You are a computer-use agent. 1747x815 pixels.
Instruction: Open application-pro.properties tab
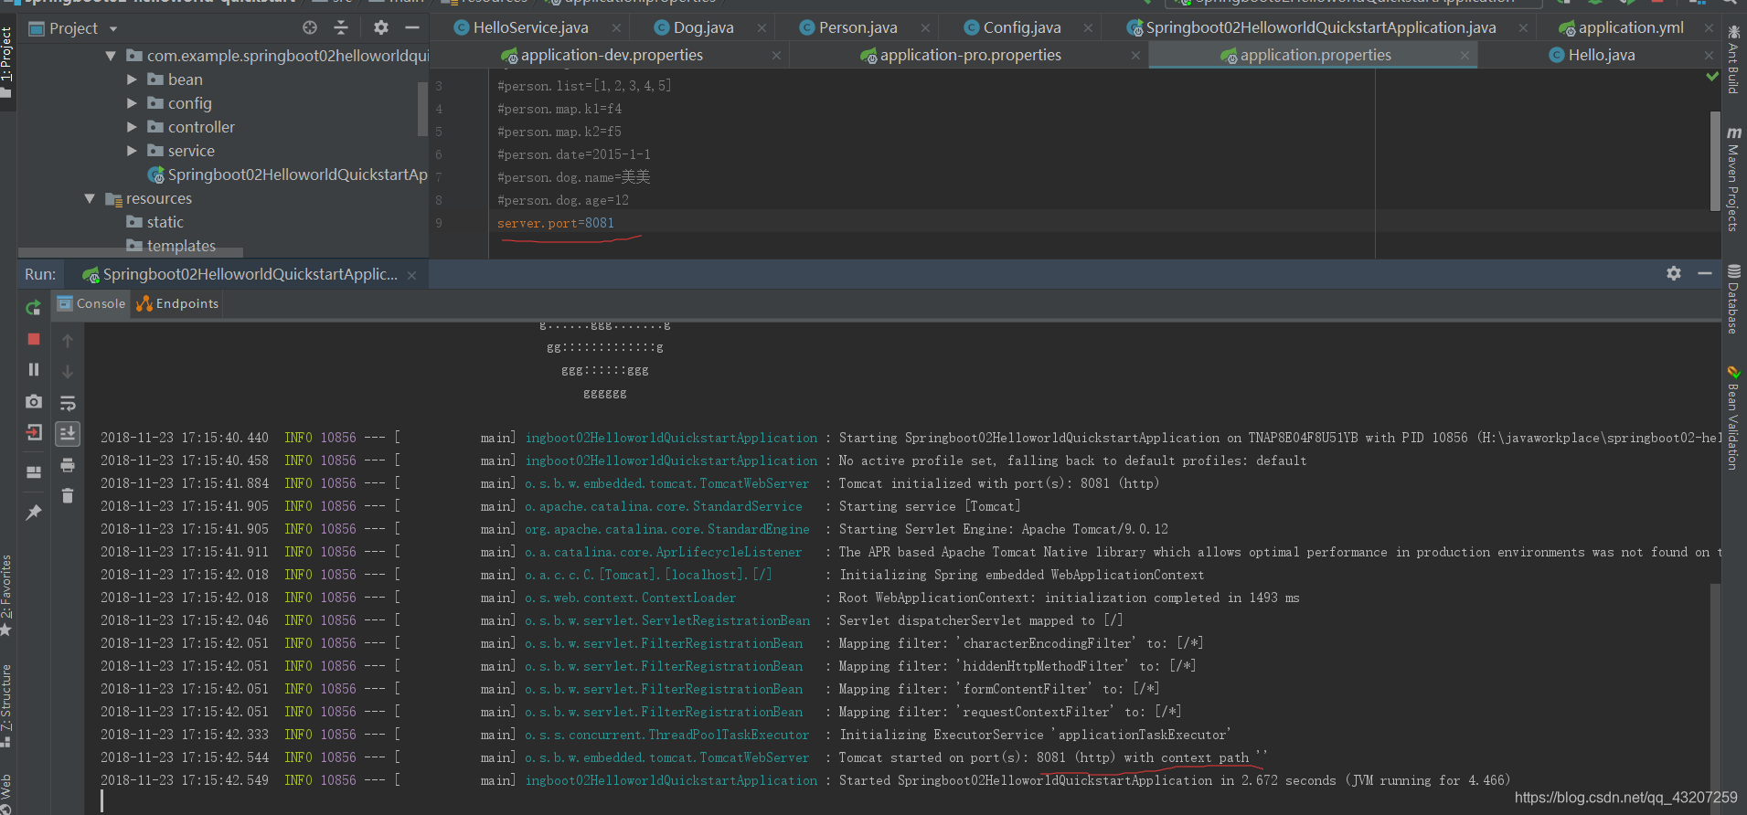click(x=970, y=55)
